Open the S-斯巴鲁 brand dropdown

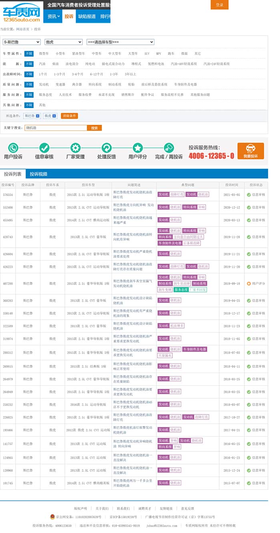pos(22,42)
